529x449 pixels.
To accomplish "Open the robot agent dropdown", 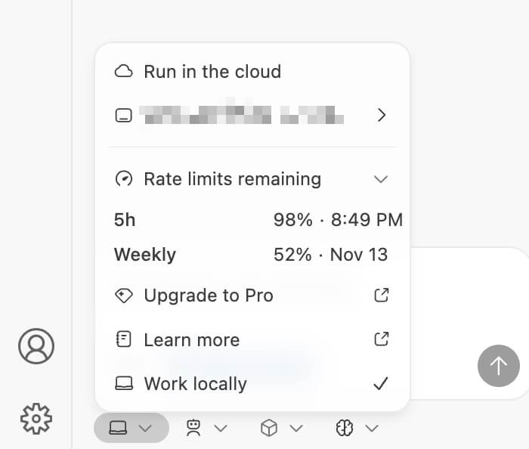I will [x=206, y=429].
